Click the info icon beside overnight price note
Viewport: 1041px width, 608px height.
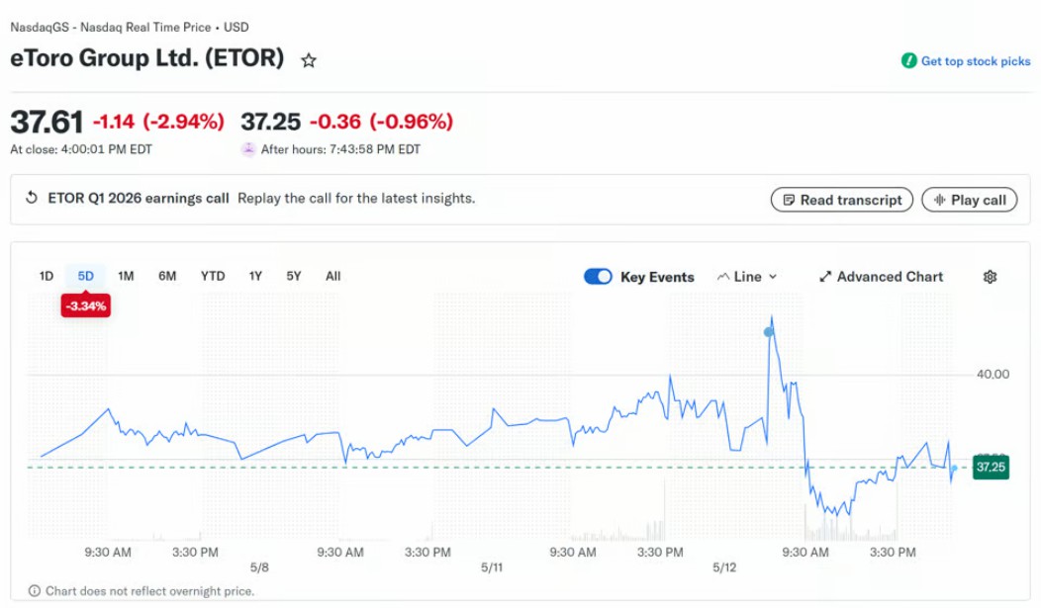tap(34, 591)
